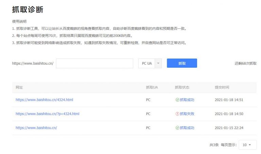Click the 2021-01-18 14:51 timestamp
261x154 pixels.
tap(229, 100)
